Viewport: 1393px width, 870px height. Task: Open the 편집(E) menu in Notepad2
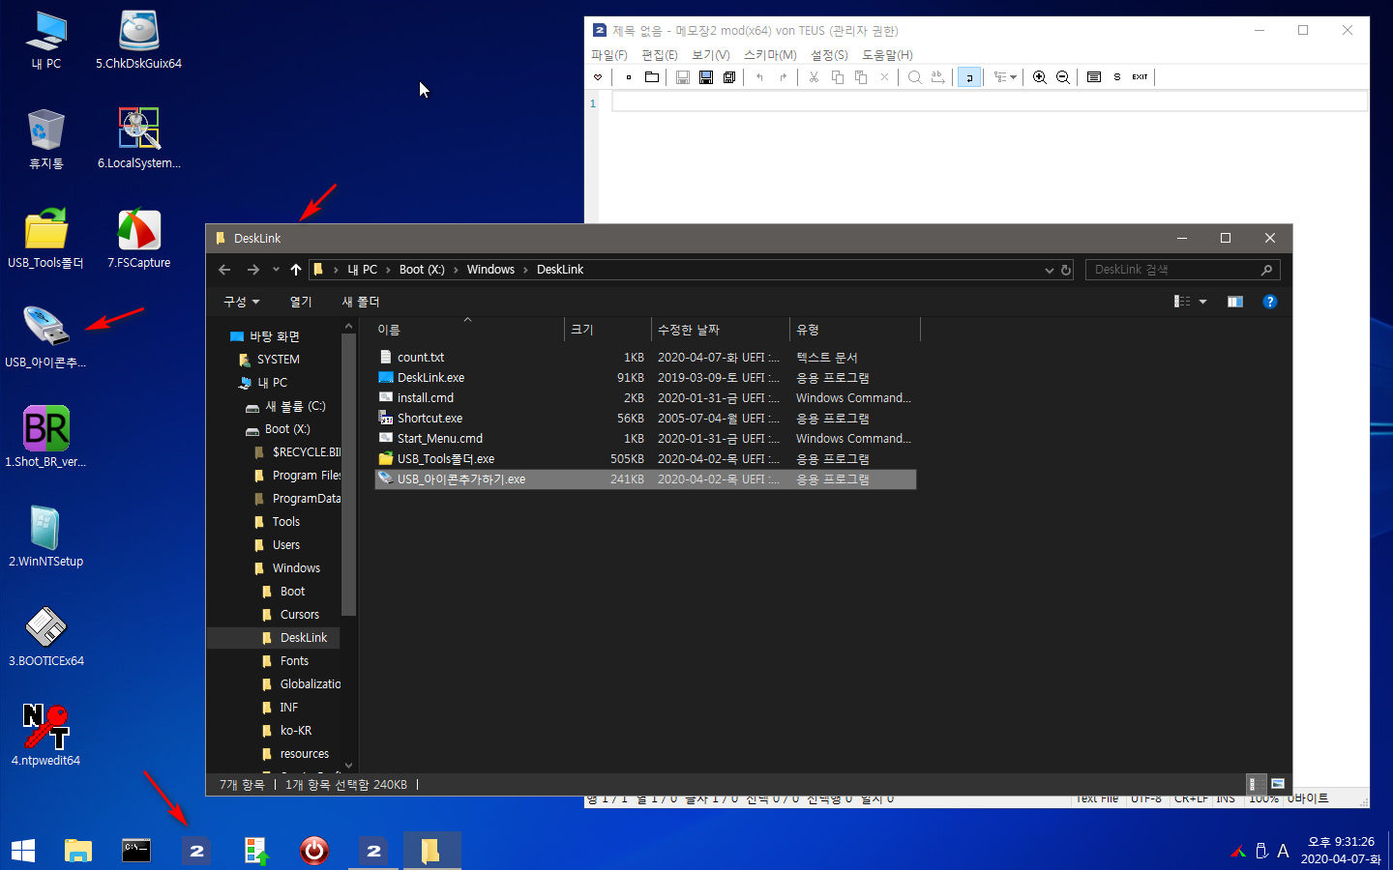pos(660,55)
